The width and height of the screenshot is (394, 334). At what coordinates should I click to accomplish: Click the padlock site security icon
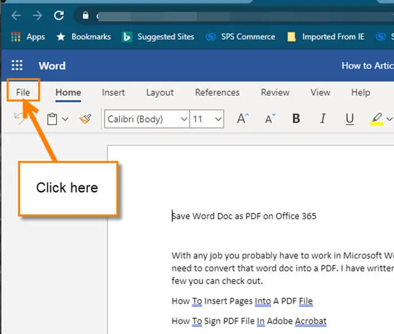[x=86, y=15]
